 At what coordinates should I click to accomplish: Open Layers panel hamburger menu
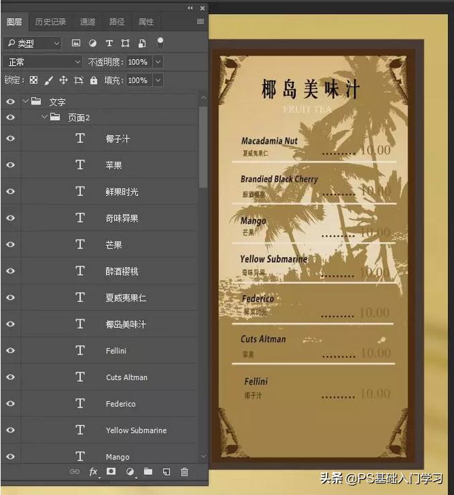[200, 21]
